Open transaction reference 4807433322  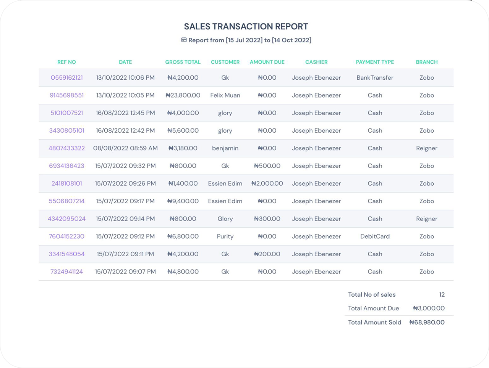(66, 148)
